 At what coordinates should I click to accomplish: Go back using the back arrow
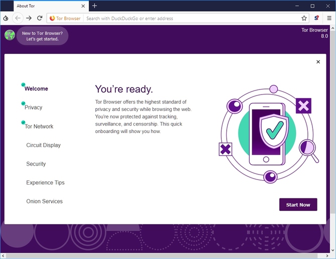(x=18, y=18)
